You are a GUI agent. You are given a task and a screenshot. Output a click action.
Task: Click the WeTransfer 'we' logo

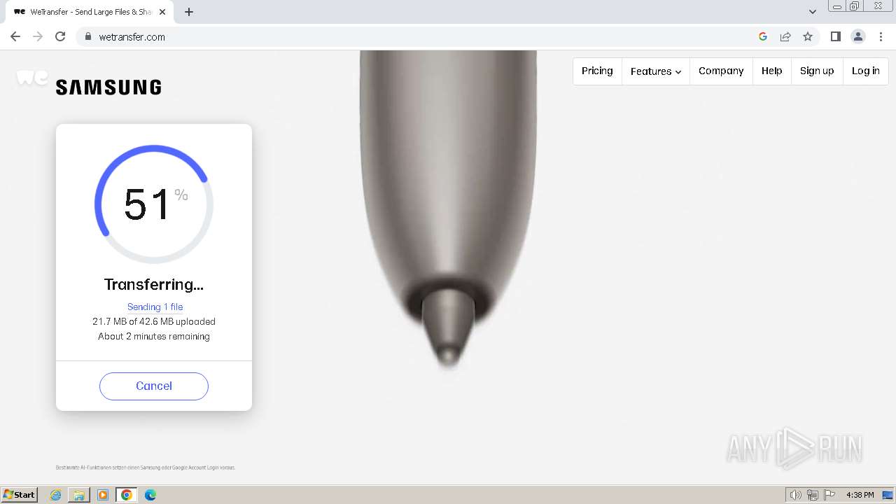click(31, 78)
